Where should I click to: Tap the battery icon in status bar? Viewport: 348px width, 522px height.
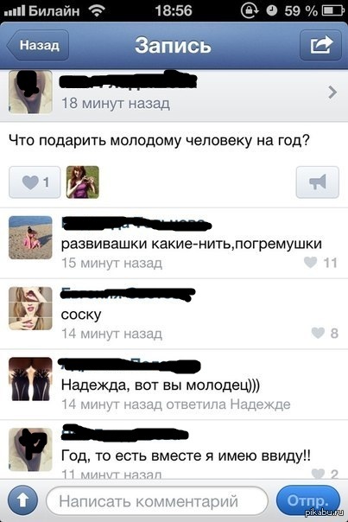[333, 10]
